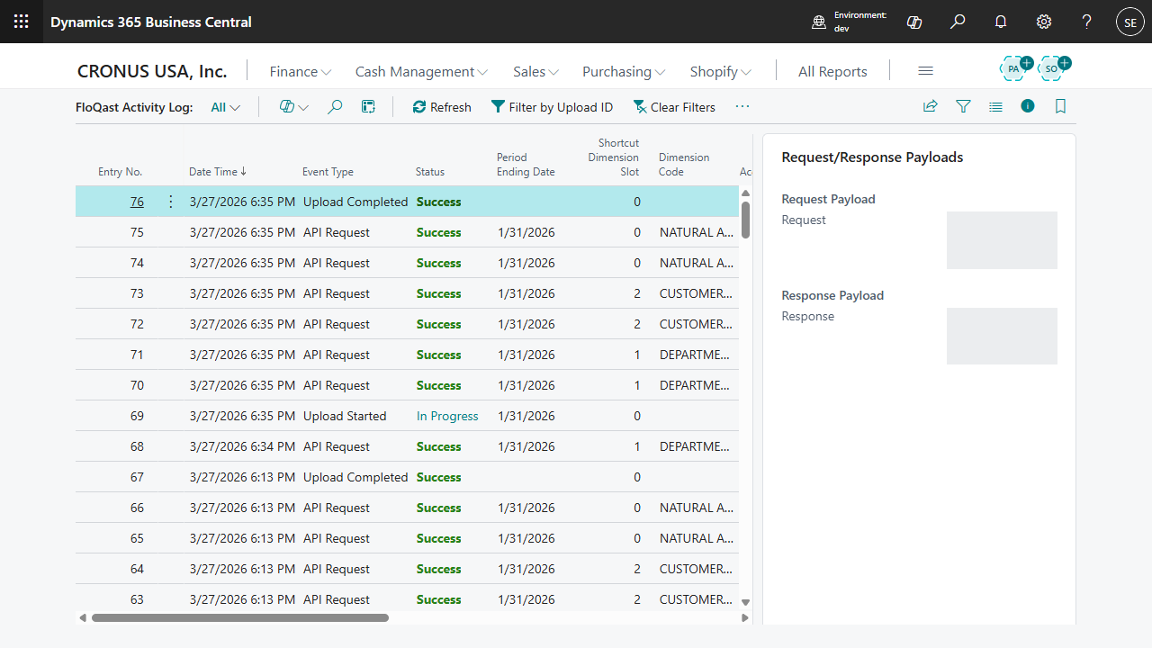1152x648 pixels.
Task: Open the Help question mark
Action: [x=1087, y=22]
